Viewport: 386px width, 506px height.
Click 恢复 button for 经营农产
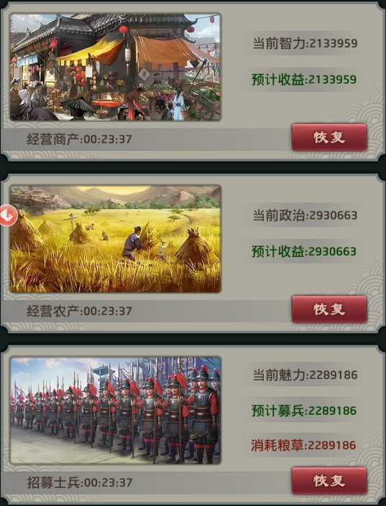[329, 309]
